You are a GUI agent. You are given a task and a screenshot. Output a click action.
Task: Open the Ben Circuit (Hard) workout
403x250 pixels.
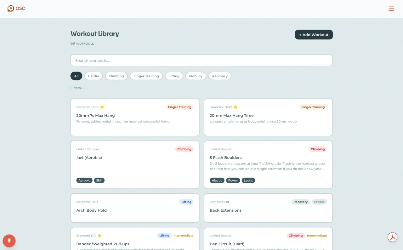268,239
